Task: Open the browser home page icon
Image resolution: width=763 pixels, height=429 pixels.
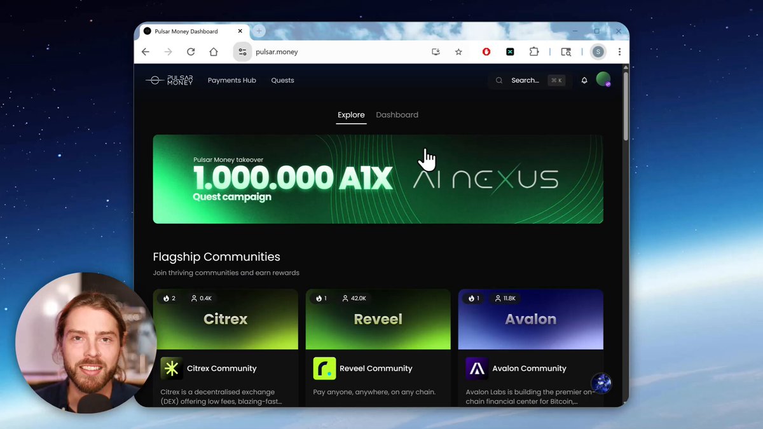Action: 214,52
